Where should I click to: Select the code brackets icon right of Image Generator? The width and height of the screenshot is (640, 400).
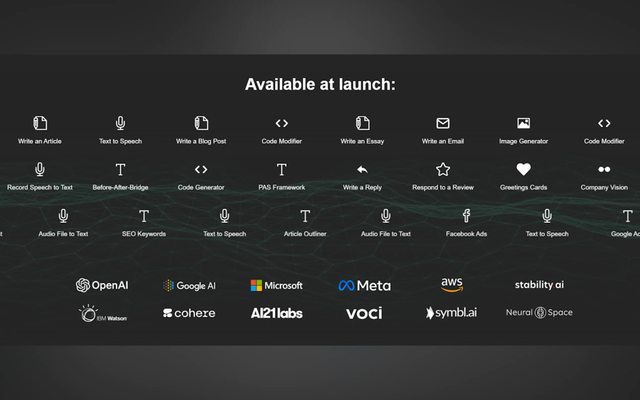click(604, 123)
